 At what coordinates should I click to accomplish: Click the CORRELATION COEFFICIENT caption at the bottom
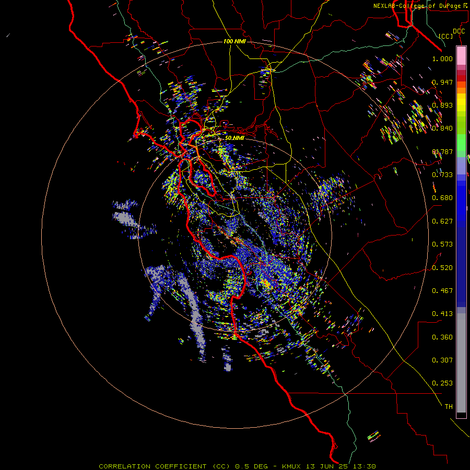[237, 466]
